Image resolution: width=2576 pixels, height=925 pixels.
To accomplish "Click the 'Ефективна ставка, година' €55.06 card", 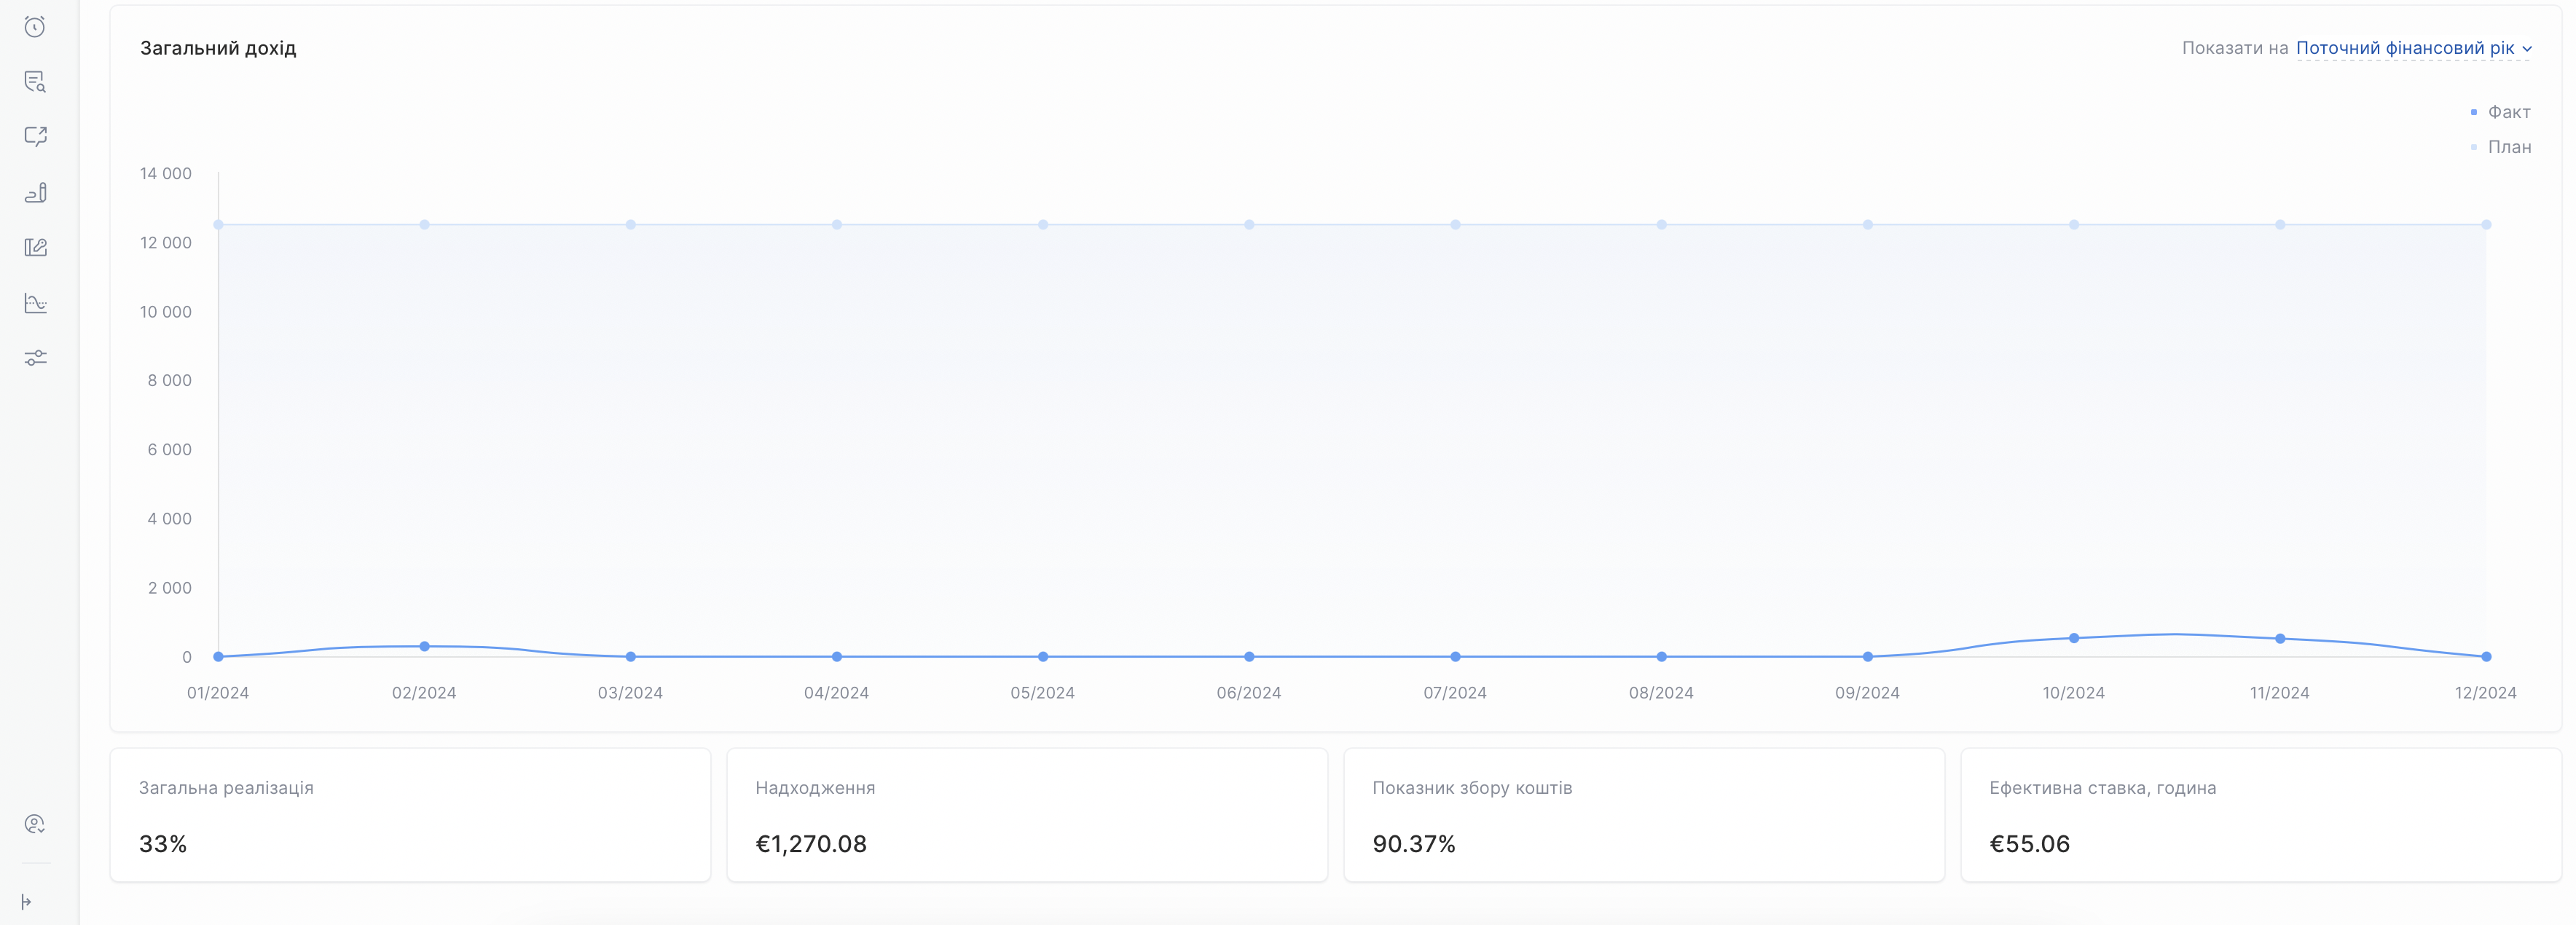I will [2261, 815].
